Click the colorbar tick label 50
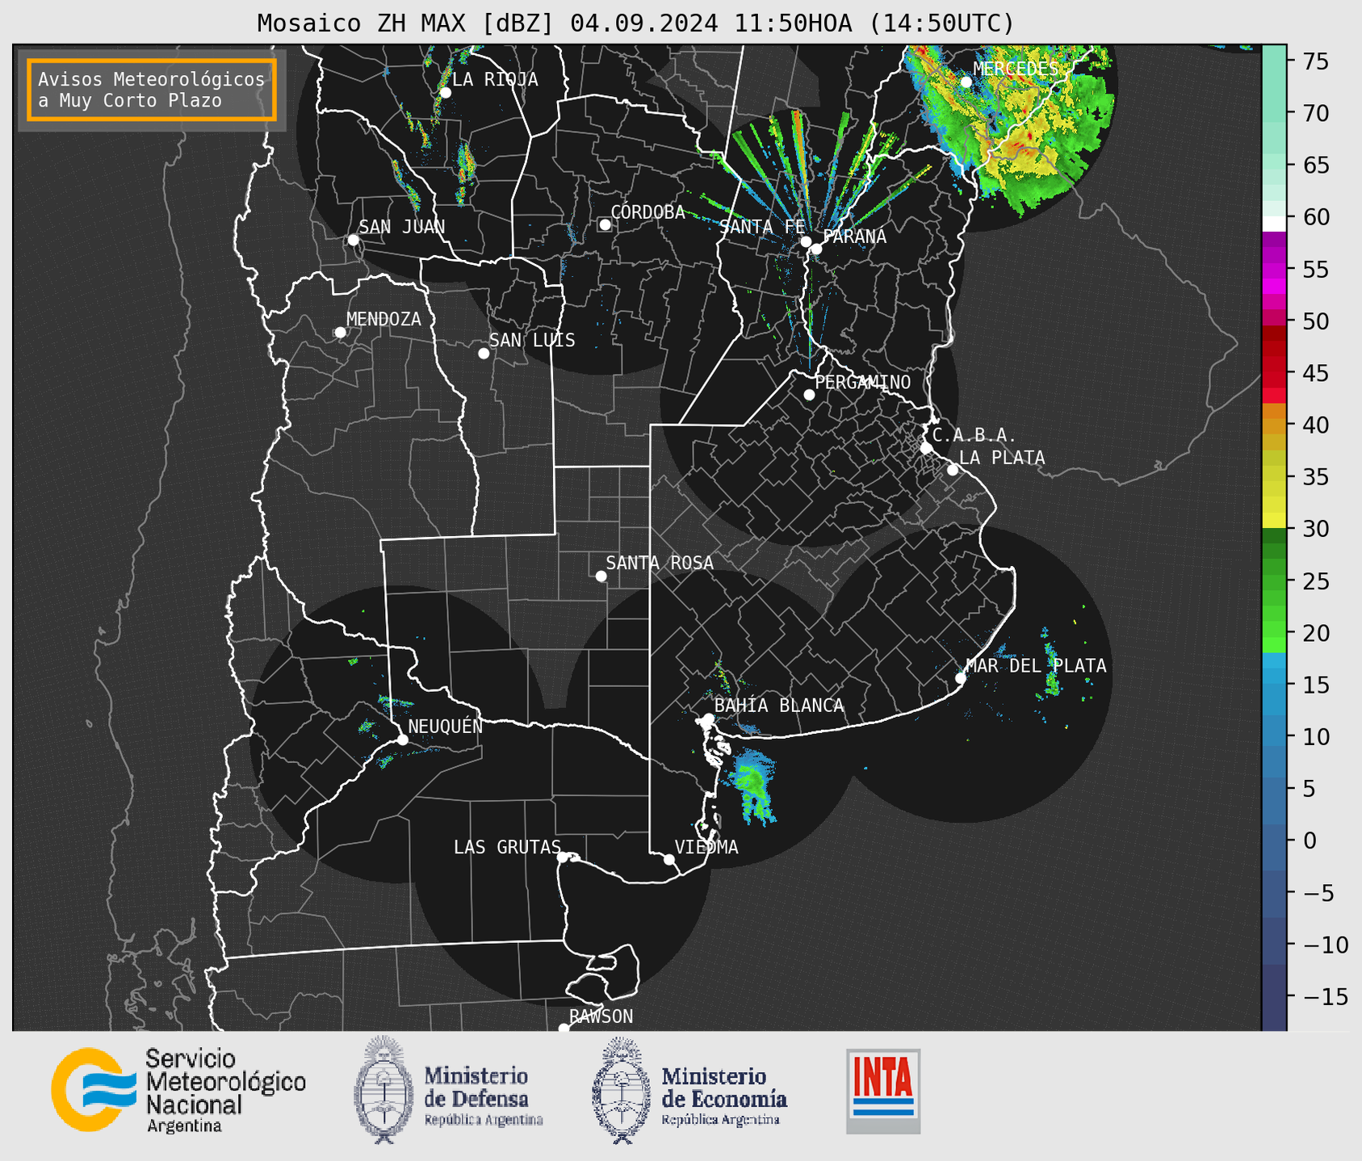Viewport: 1362px width, 1161px height. click(x=1315, y=321)
